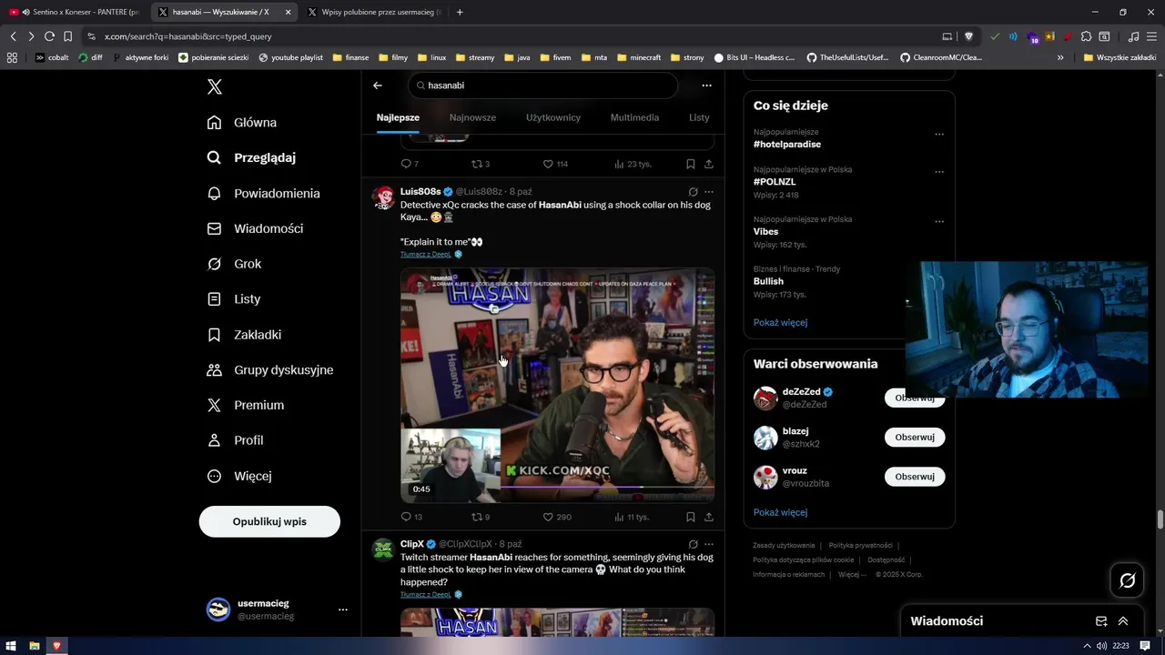1165x655 pixels.
Task: Open Grupy dyskusyjne communities
Action: pyautogui.click(x=270, y=369)
